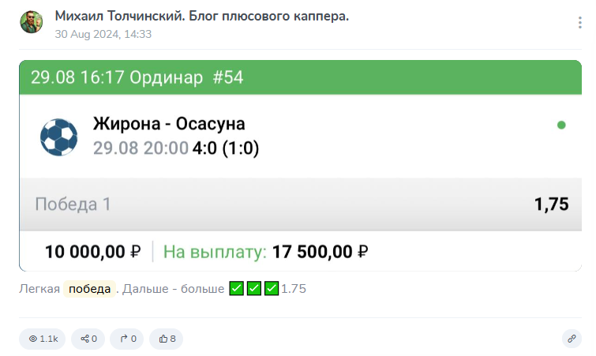Click the share count icon button
Viewport: 596px width, 356px height.
point(88,339)
